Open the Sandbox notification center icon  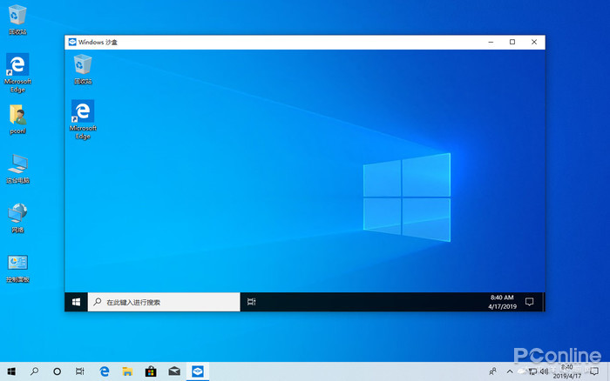529,302
